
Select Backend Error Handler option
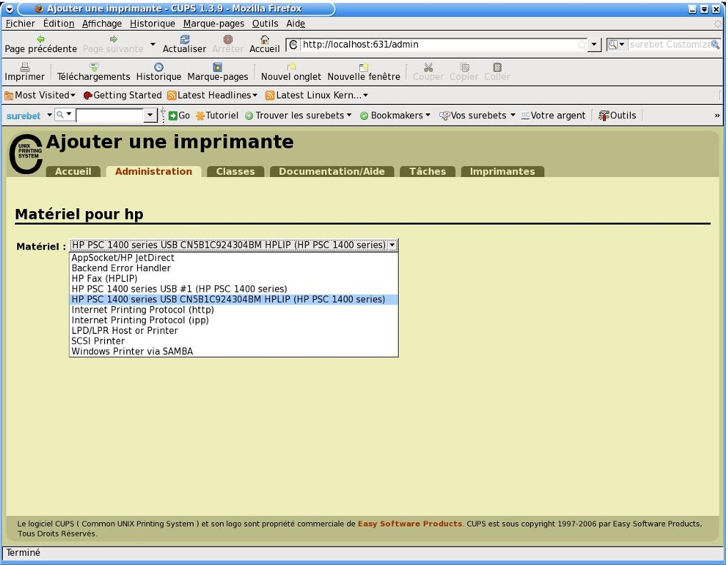pos(234,268)
